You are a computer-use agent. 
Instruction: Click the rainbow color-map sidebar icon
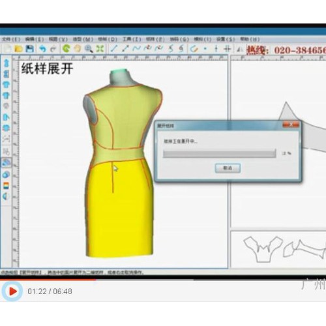tap(7, 185)
